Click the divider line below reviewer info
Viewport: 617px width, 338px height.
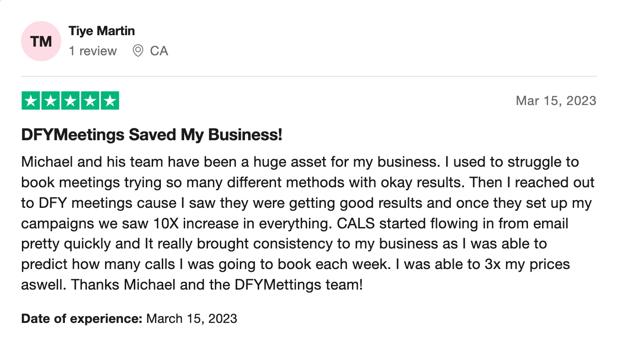(x=308, y=76)
